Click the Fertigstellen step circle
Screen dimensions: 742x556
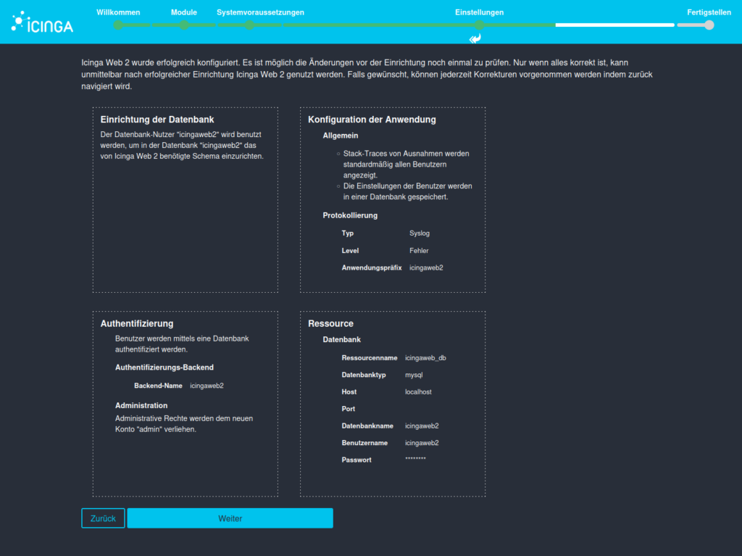pos(709,25)
